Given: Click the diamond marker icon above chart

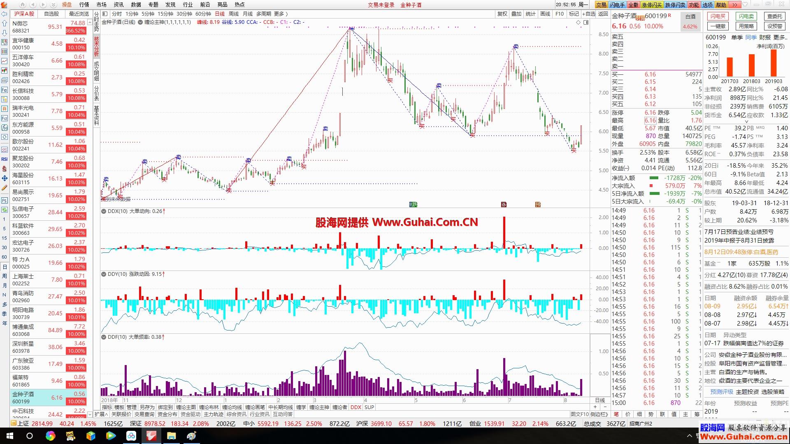Looking at the screenshot, I should pos(578,22).
